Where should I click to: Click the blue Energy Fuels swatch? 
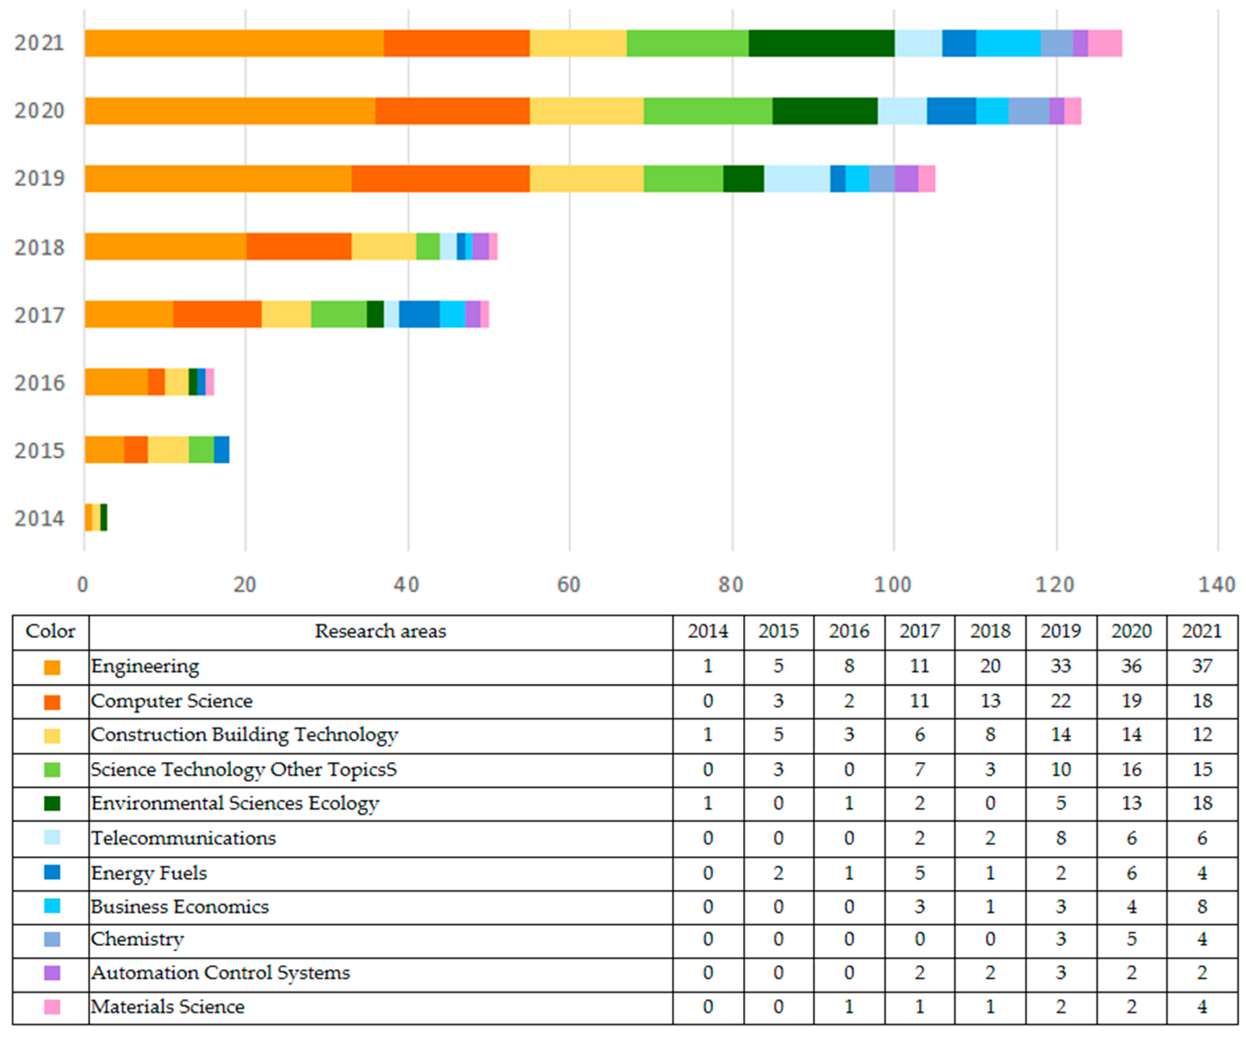pos(52,872)
